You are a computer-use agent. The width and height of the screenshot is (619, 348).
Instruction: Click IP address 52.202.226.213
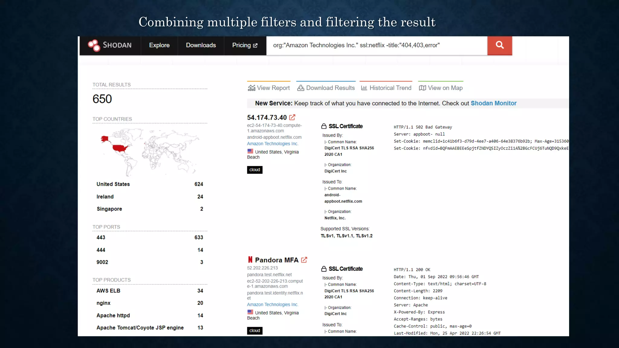(262, 268)
